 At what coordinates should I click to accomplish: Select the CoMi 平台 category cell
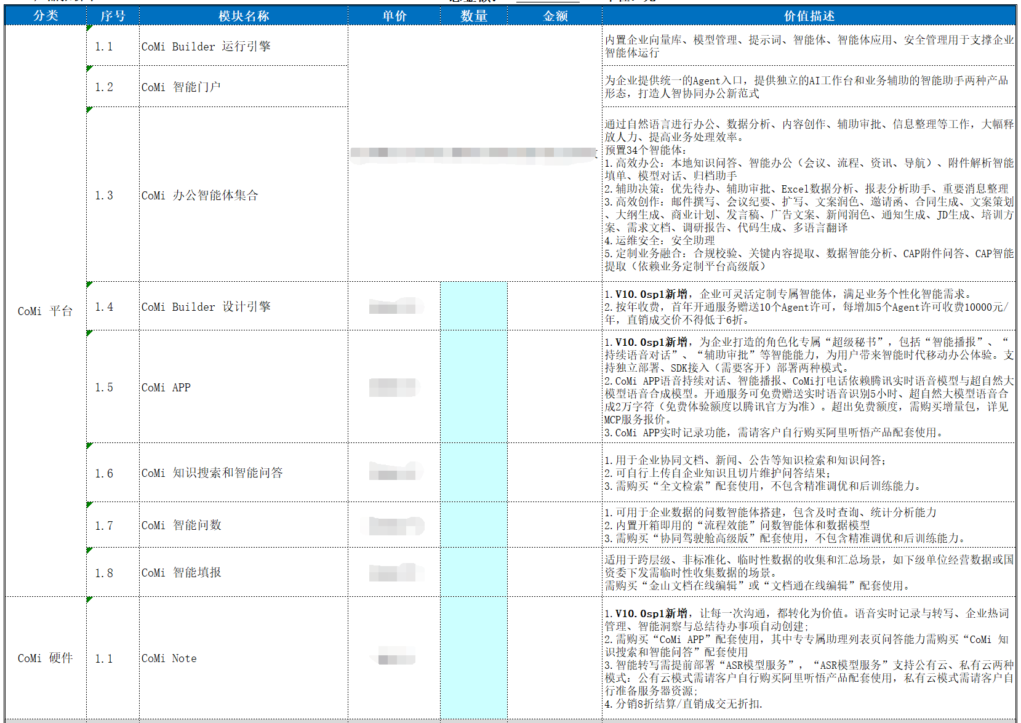46,311
